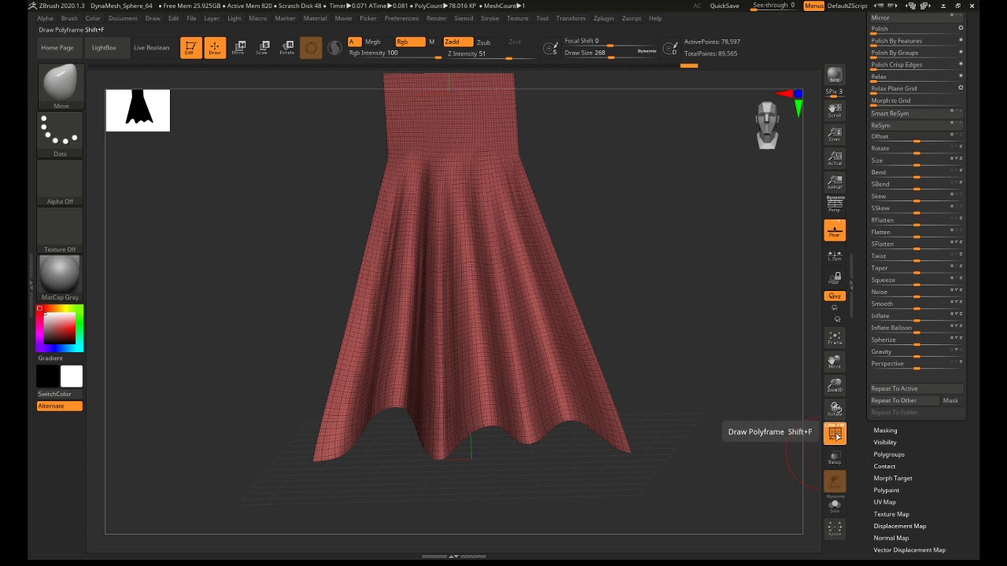Toggle L.Sym local symmetry
The image size is (1007, 566).
(835, 255)
